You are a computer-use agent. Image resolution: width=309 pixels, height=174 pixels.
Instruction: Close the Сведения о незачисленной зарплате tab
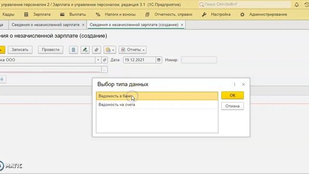(x=83, y=25)
